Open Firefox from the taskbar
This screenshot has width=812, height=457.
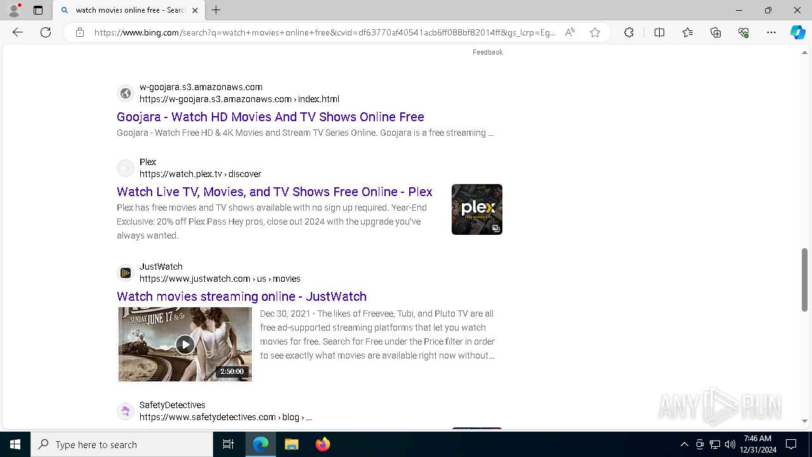[323, 444]
